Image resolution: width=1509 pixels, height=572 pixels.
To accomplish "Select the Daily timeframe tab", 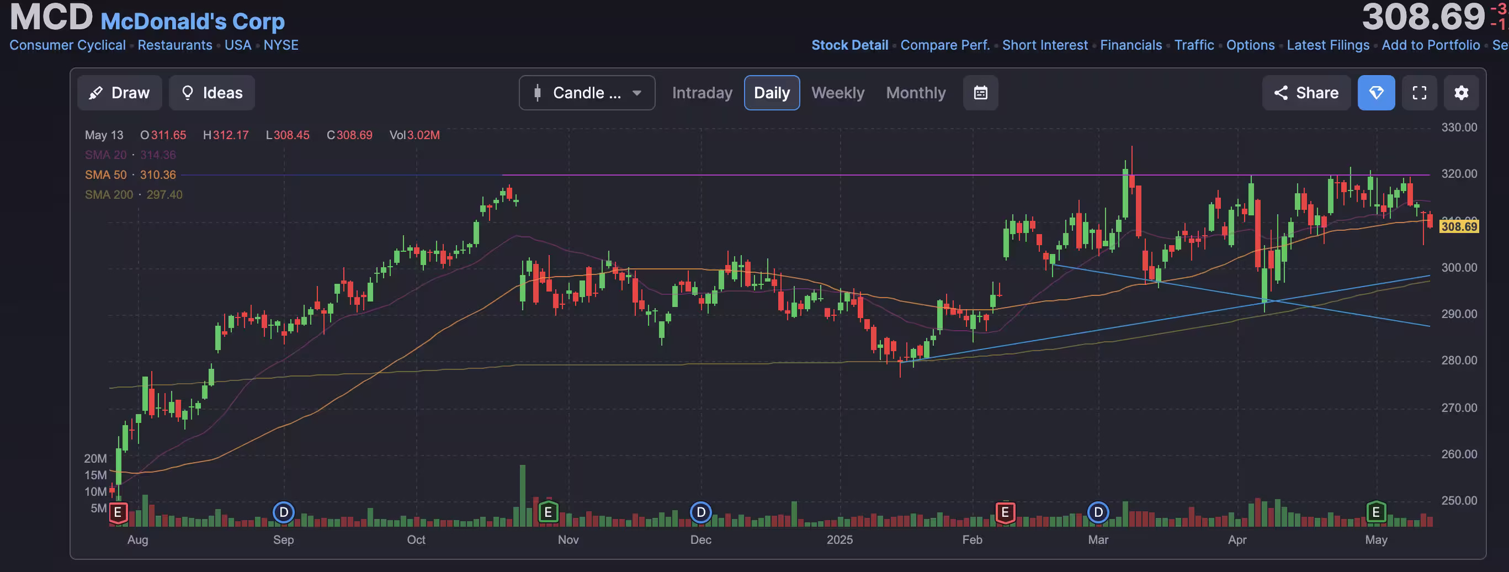I will pos(772,93).
